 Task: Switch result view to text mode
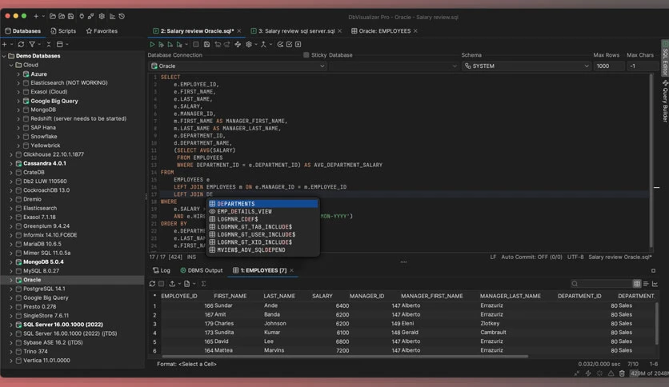[x=646, y=284]
